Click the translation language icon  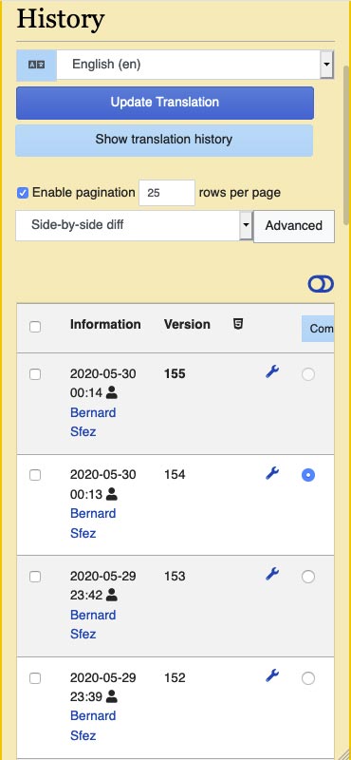(x=36, y=65)
